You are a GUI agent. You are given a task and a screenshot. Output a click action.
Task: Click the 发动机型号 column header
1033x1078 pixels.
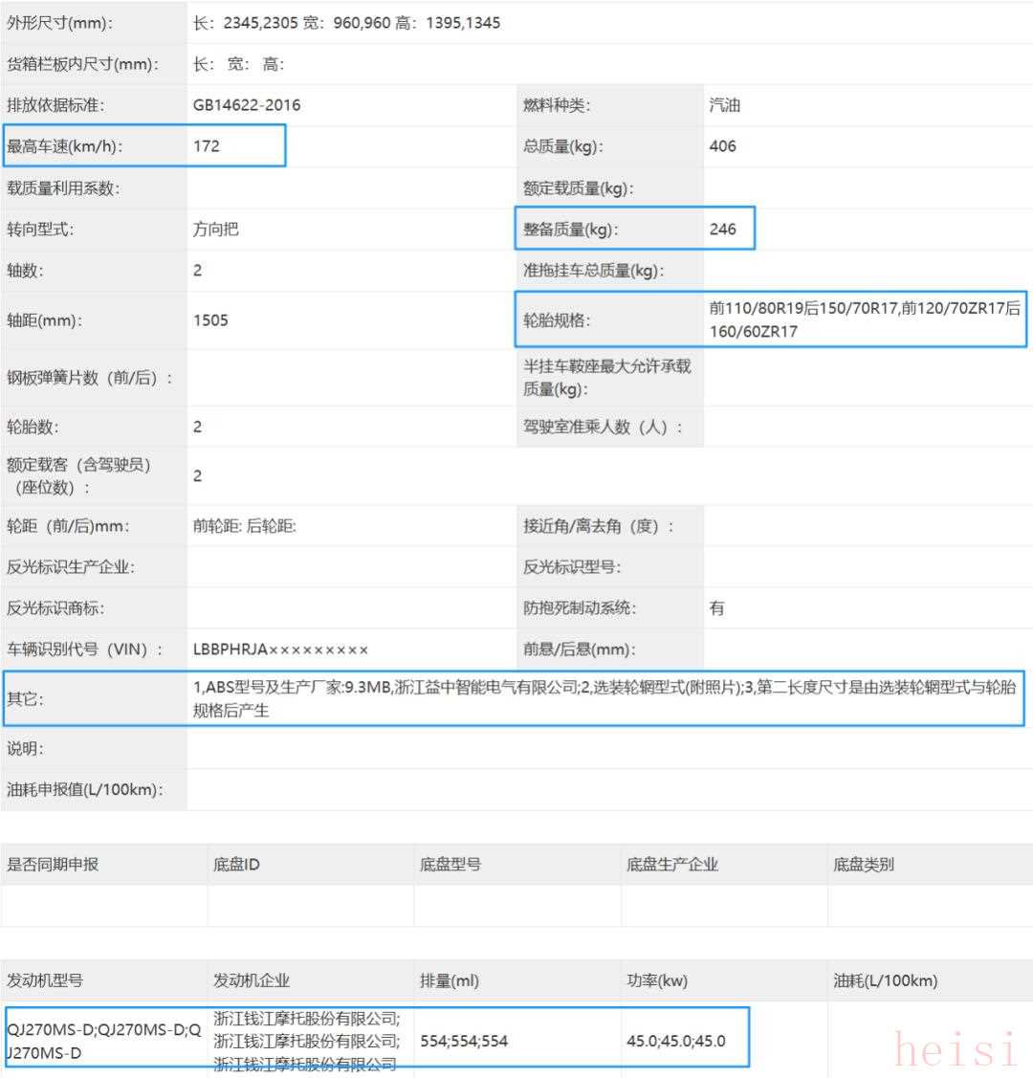click(x=45, y=980)
